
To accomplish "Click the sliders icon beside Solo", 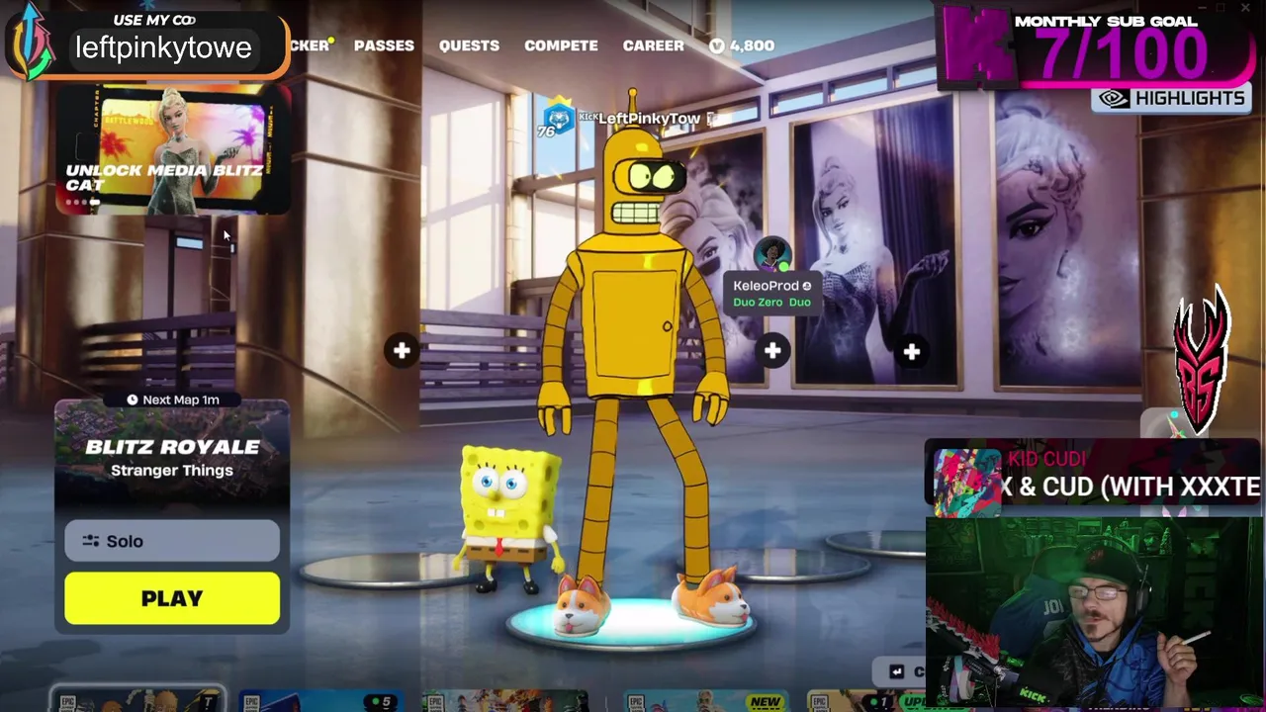I will tap(91, 541).
